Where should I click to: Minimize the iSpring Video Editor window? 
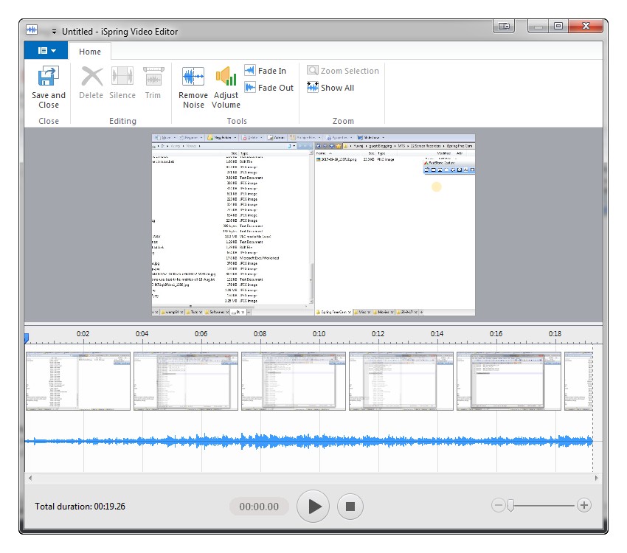click(538, 27)
